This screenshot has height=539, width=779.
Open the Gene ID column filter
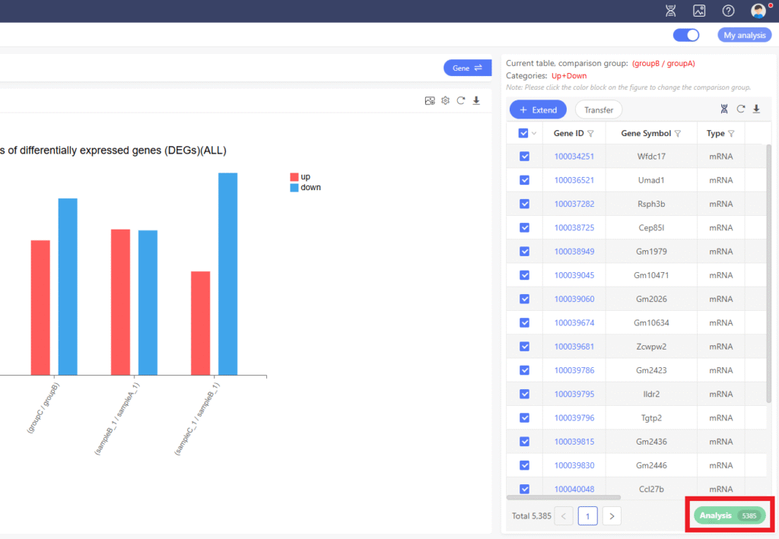click(590, 134)
